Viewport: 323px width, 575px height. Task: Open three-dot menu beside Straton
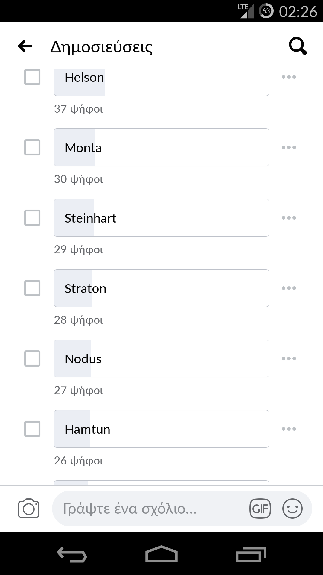[x=289, y=288]
